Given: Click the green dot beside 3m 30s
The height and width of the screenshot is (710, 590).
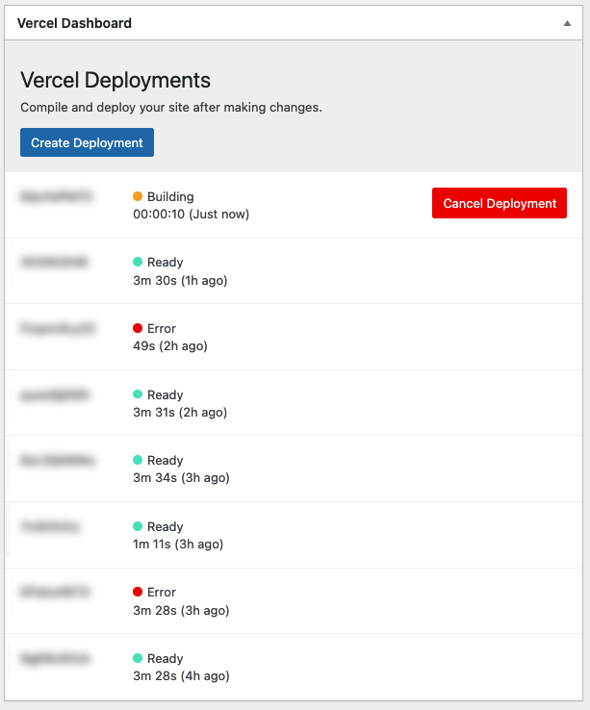Looking at the screenshot, I should tap(138, 262).
